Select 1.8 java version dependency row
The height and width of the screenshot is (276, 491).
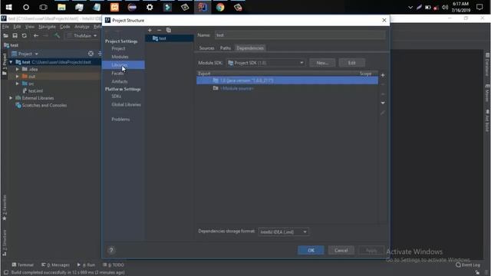pyautogui.click(x=287, y=80)
